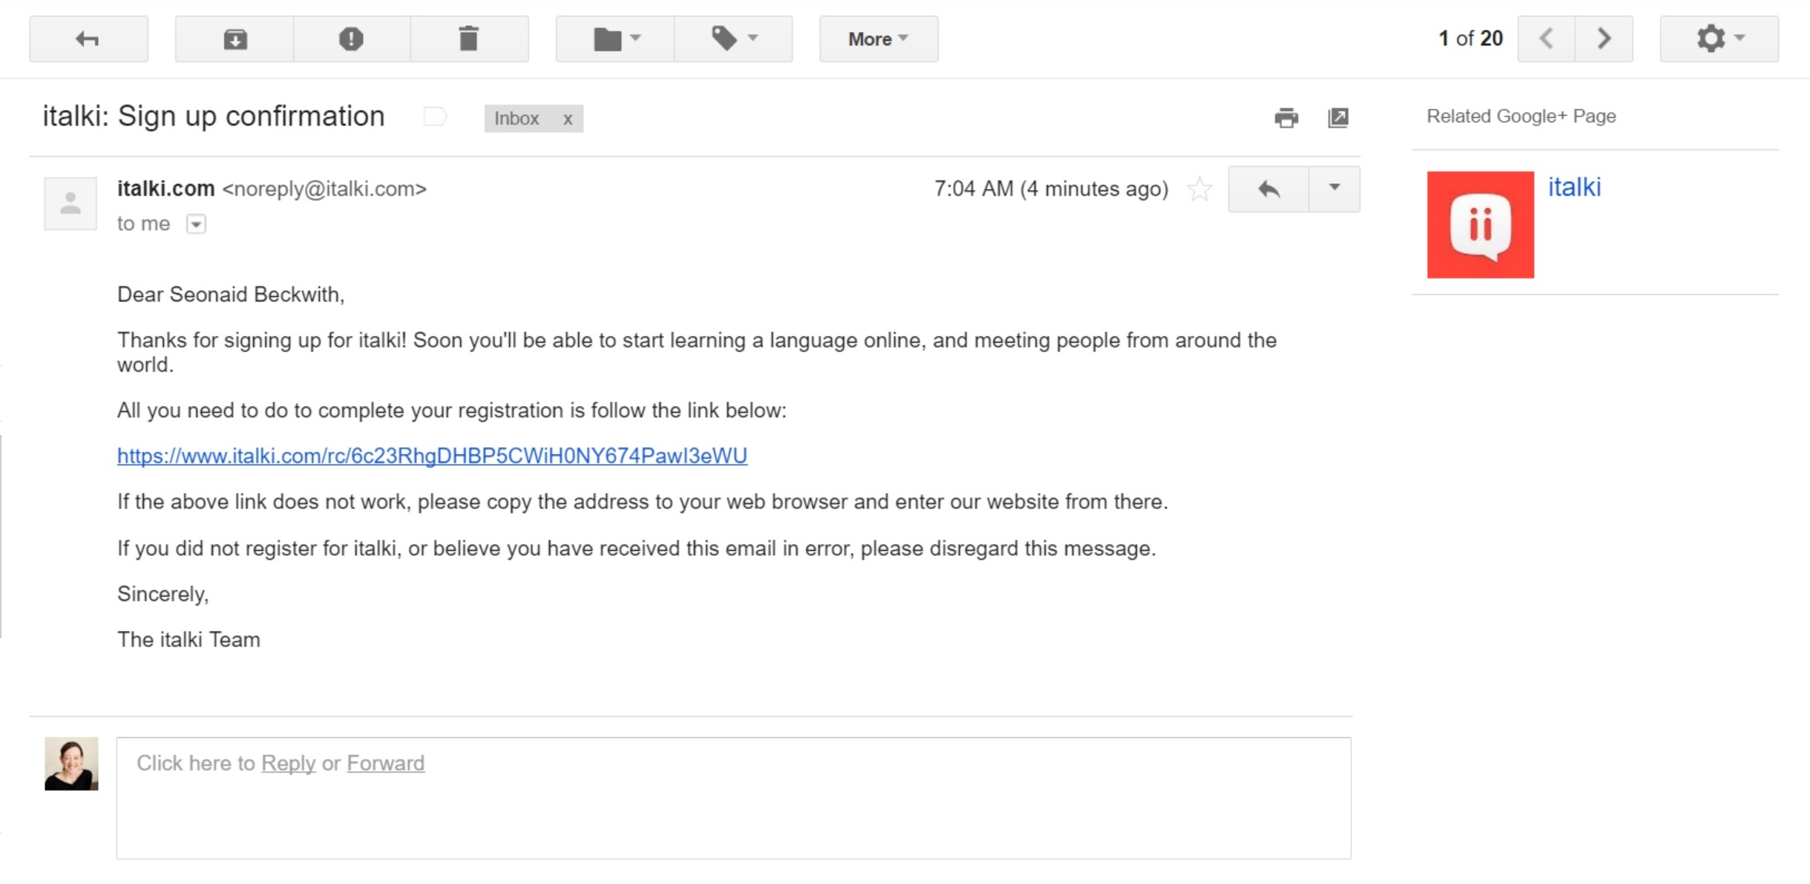This screenshot has width=1810, height=884.
Task: Reply using the arrow button
Action: pos(1268,189)
